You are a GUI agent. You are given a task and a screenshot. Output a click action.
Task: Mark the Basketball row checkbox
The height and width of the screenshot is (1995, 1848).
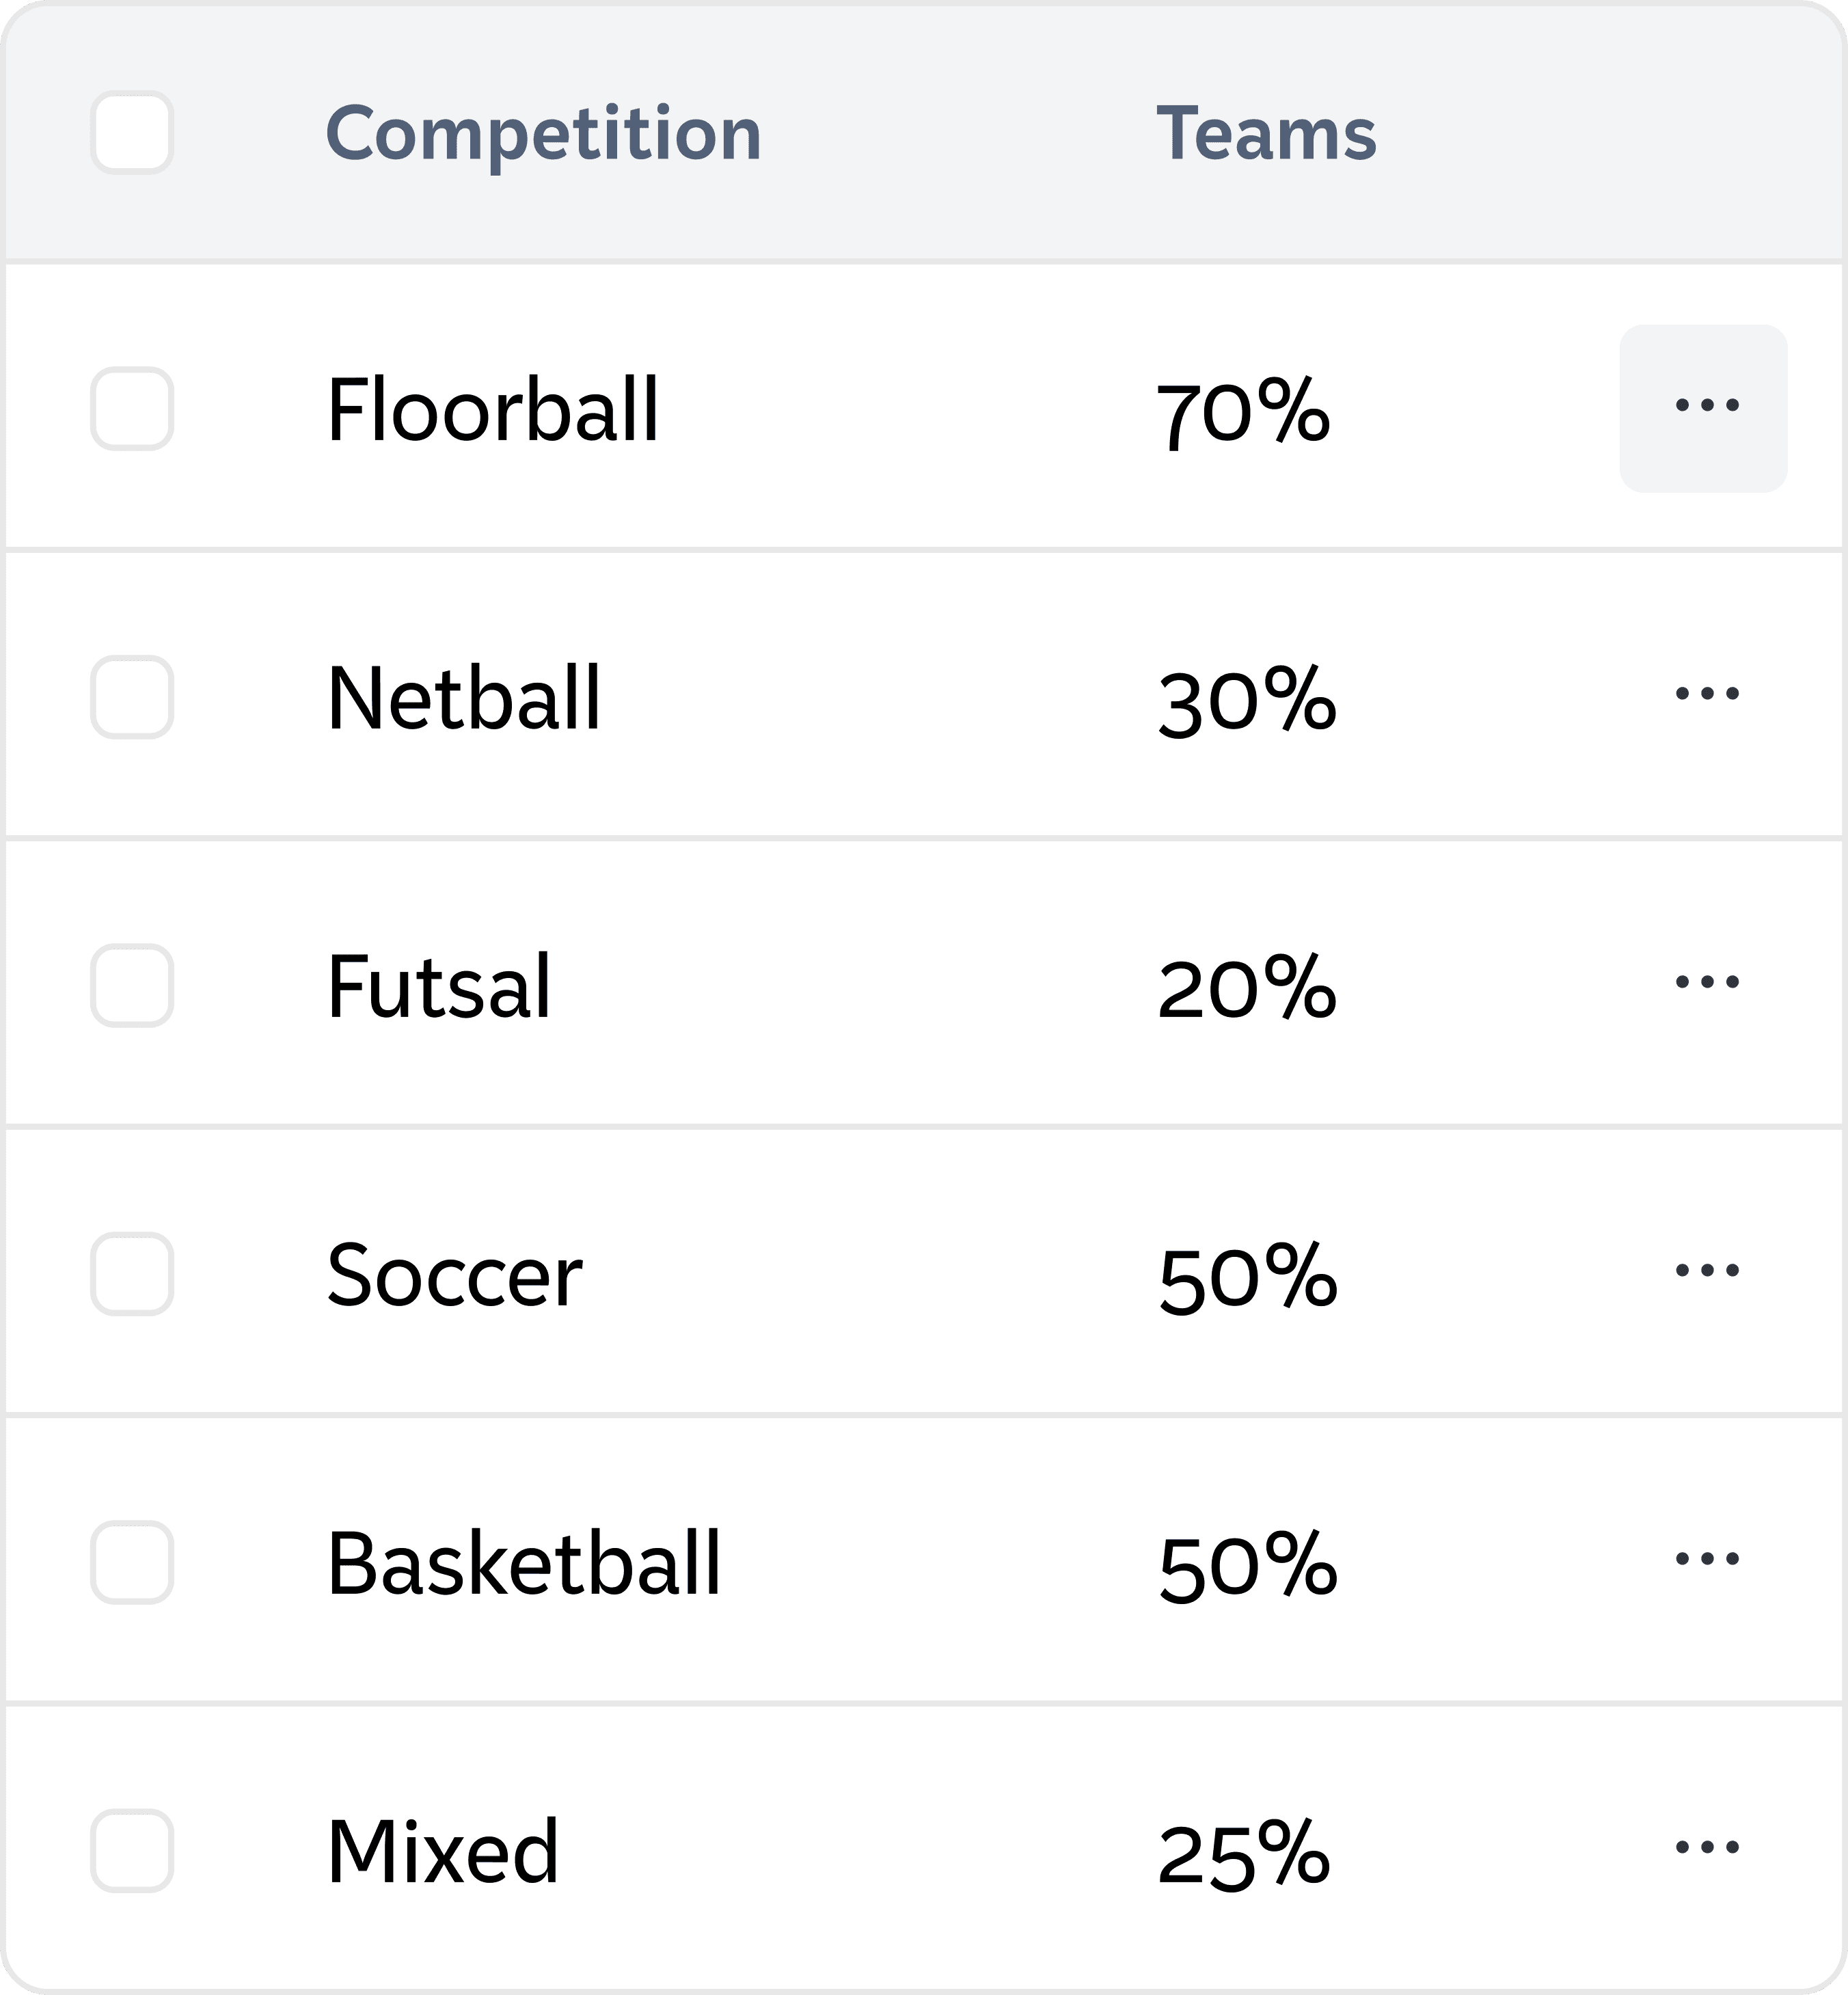[132, 1562]
